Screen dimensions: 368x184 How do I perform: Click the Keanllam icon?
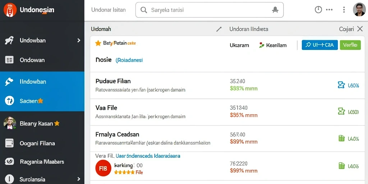262,45
